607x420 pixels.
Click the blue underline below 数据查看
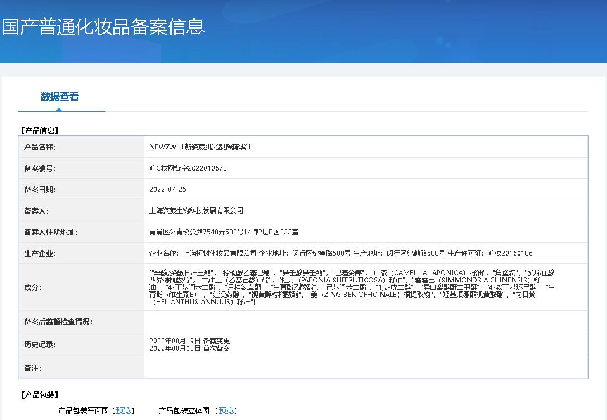point(61,111)
